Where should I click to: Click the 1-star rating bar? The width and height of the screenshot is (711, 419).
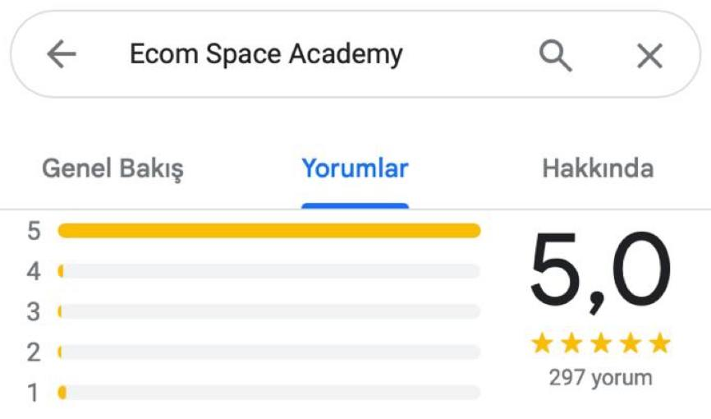tap(268, 393)
